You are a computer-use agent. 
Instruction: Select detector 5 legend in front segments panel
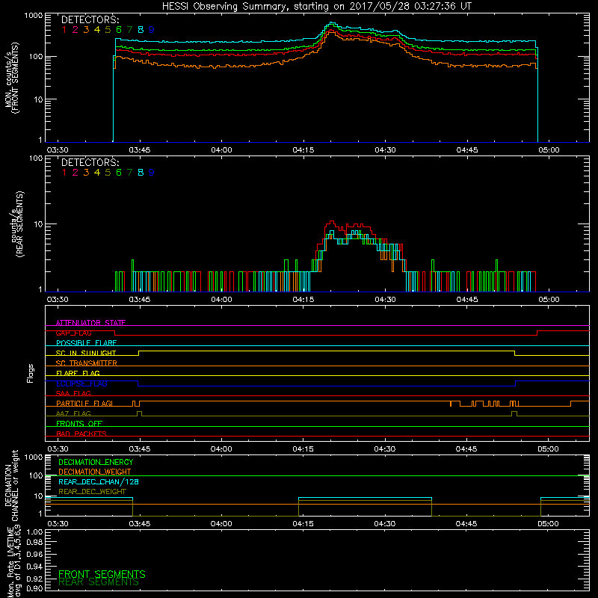(x=108, y=30)
